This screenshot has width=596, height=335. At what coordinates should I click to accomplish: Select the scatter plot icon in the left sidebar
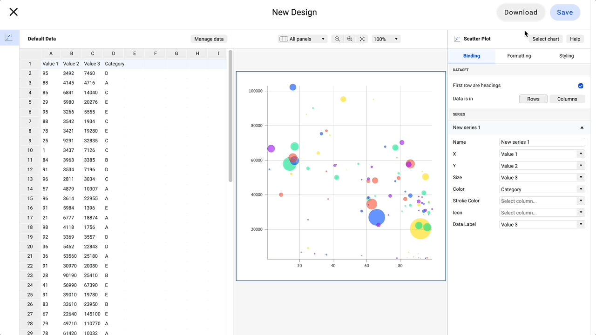(x=9, y=37)
